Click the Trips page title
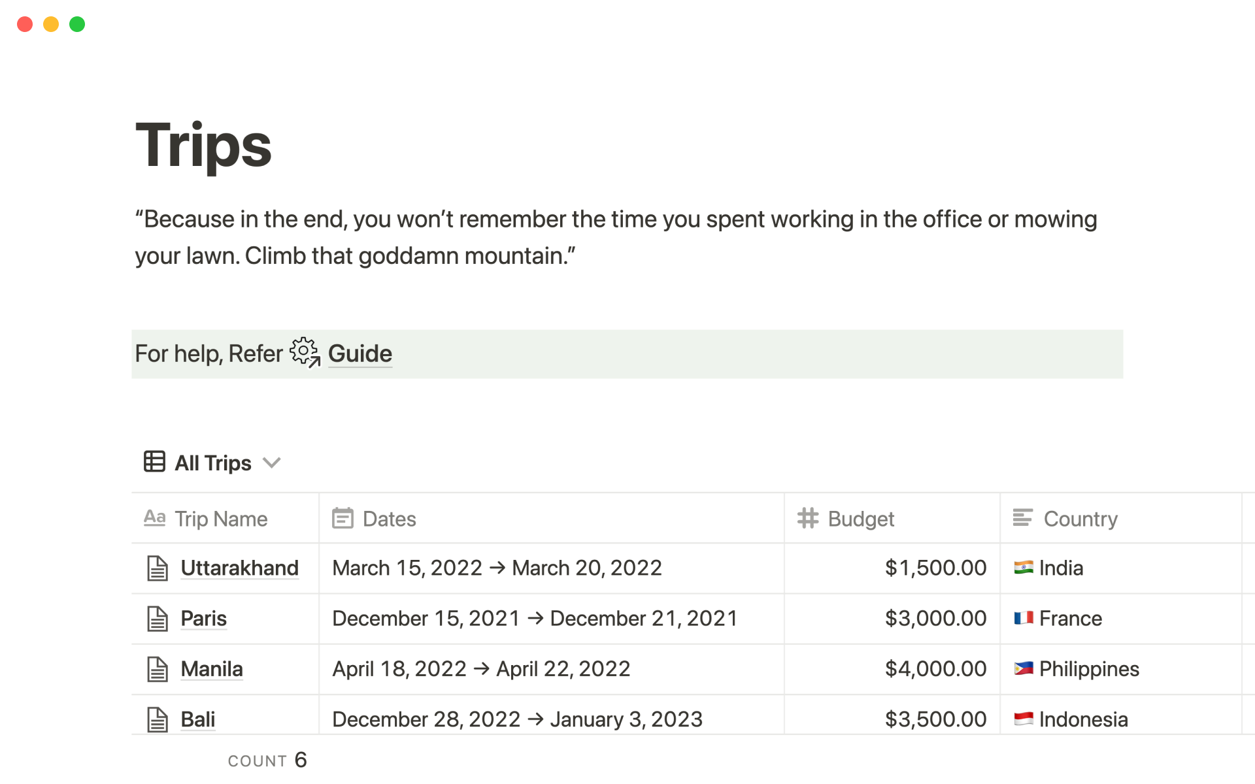 tap(203, 145)
